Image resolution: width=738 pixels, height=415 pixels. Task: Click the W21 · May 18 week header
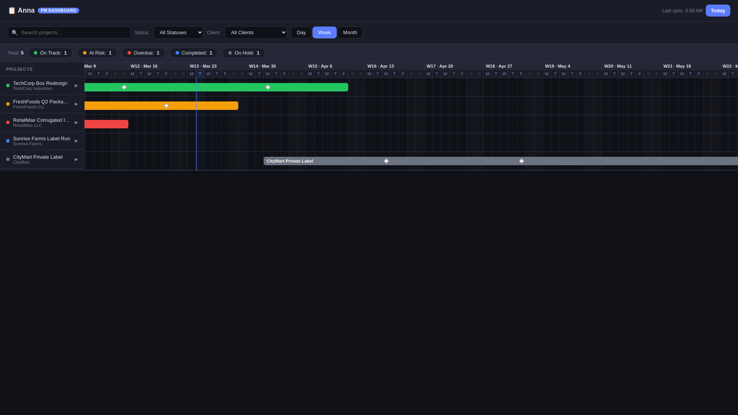click(691, 66)
